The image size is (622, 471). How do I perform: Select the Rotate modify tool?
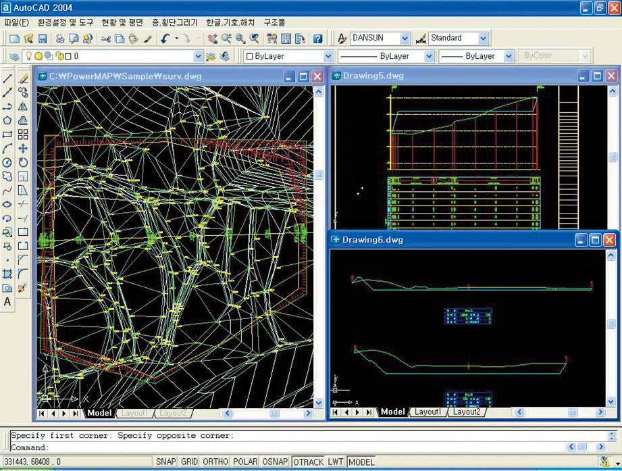[23, 162]
